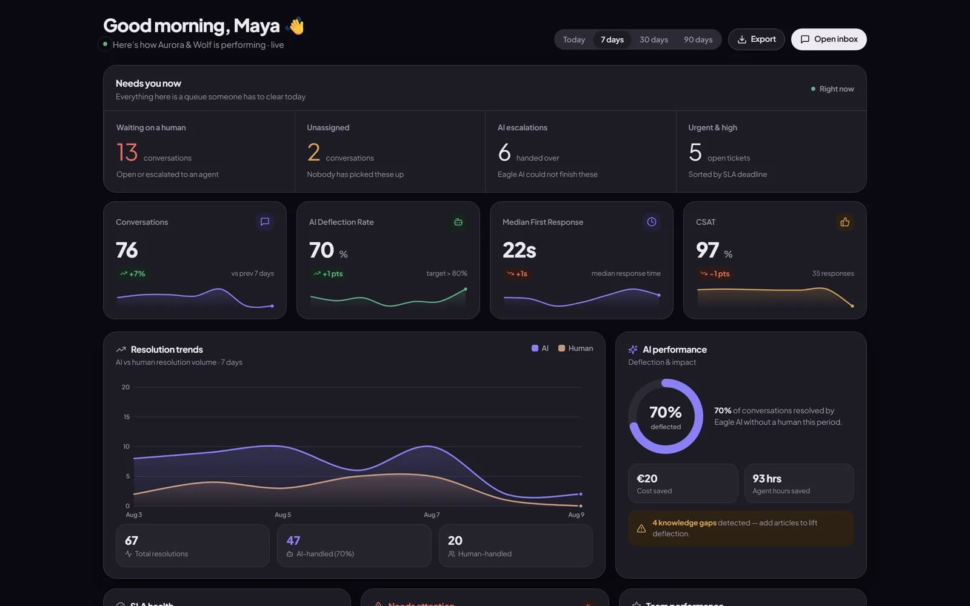Screen dimensions: 970x606
Task: Switch to the 30 days range
Action: (x=654, y=39)
